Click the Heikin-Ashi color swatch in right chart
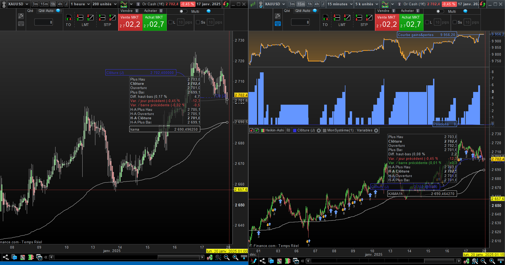 (263, 130)
